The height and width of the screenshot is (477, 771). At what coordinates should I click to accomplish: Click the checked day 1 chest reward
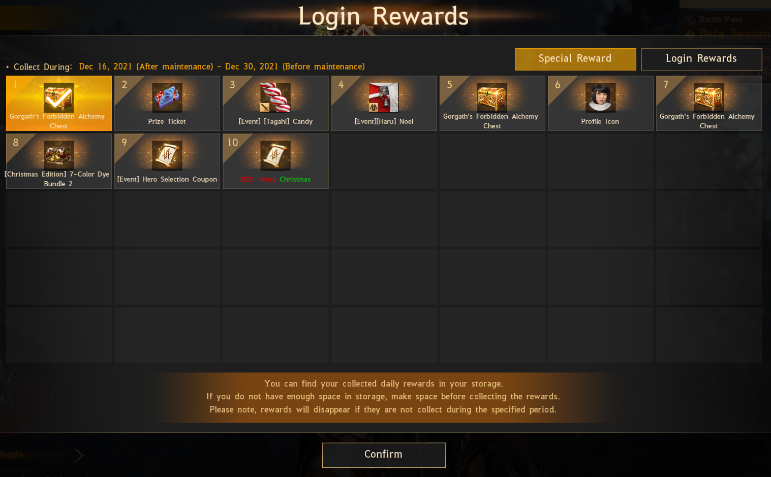coord(58,97)
